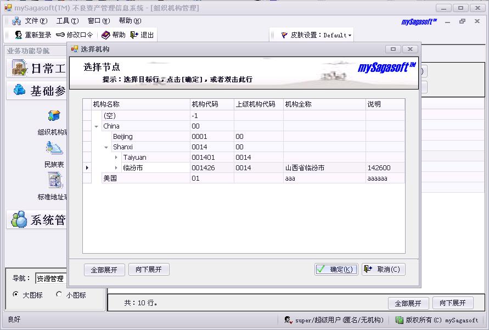
Task: Click the row selector arrow for 临汾市
Action: tap(87, 168)
